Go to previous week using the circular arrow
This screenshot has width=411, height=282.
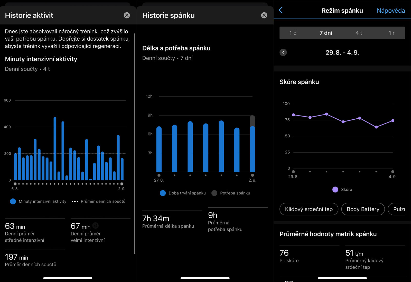point(283,52)
